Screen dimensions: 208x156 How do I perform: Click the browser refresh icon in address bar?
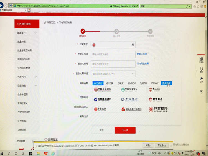tap(137, 6)
